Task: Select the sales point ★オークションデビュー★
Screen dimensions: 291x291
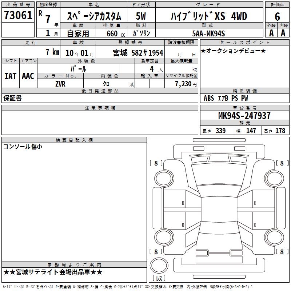Action: 233,51
